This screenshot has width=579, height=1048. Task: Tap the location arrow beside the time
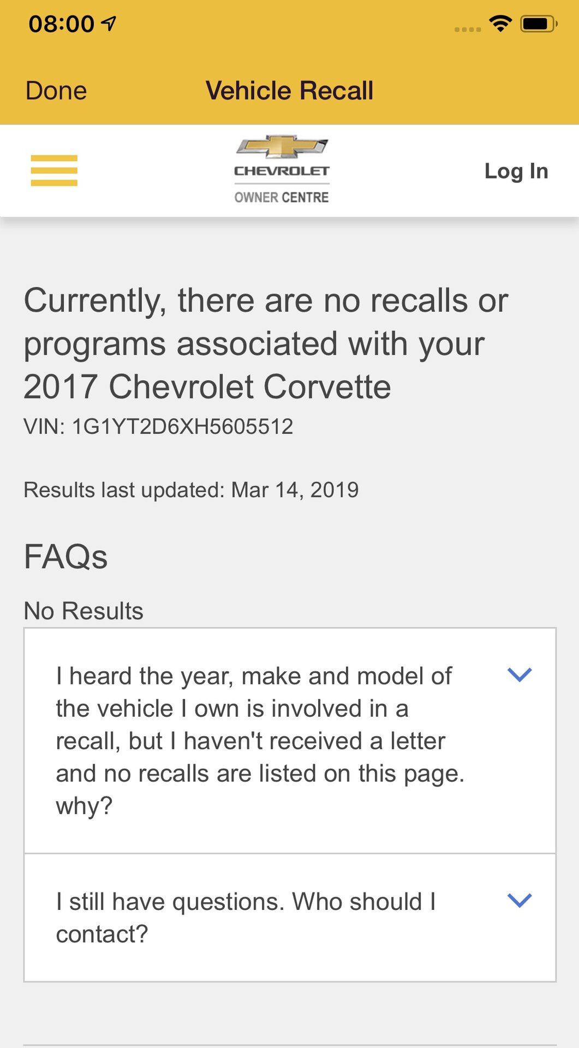click(109, 23)
